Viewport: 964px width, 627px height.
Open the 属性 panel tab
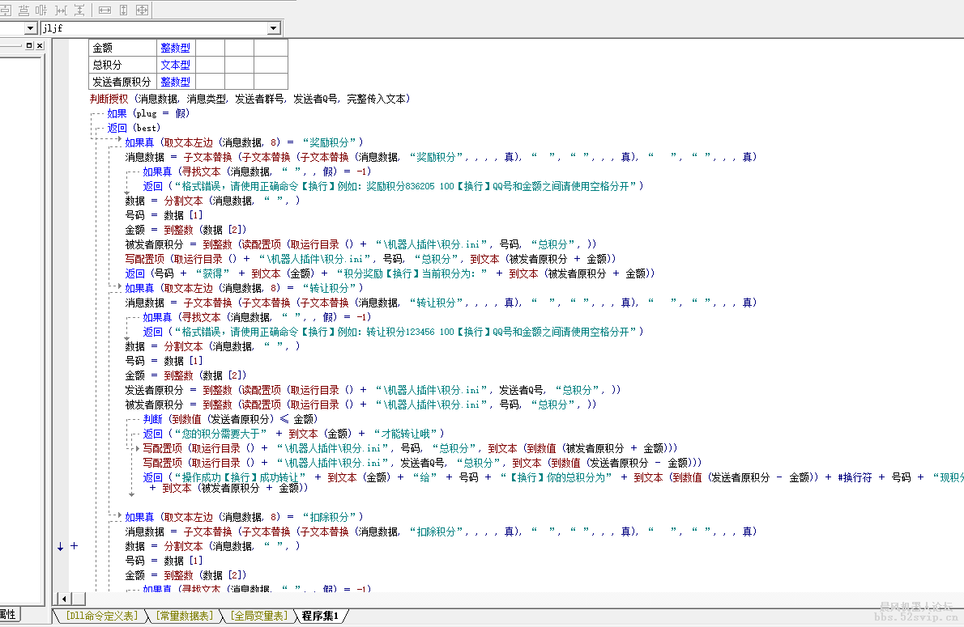tap(6, 614)
